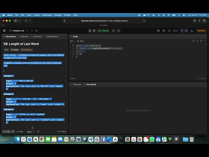209x157 pixels.
Task: Reset code to default with undo icon
Action: [x=201, y=41]
